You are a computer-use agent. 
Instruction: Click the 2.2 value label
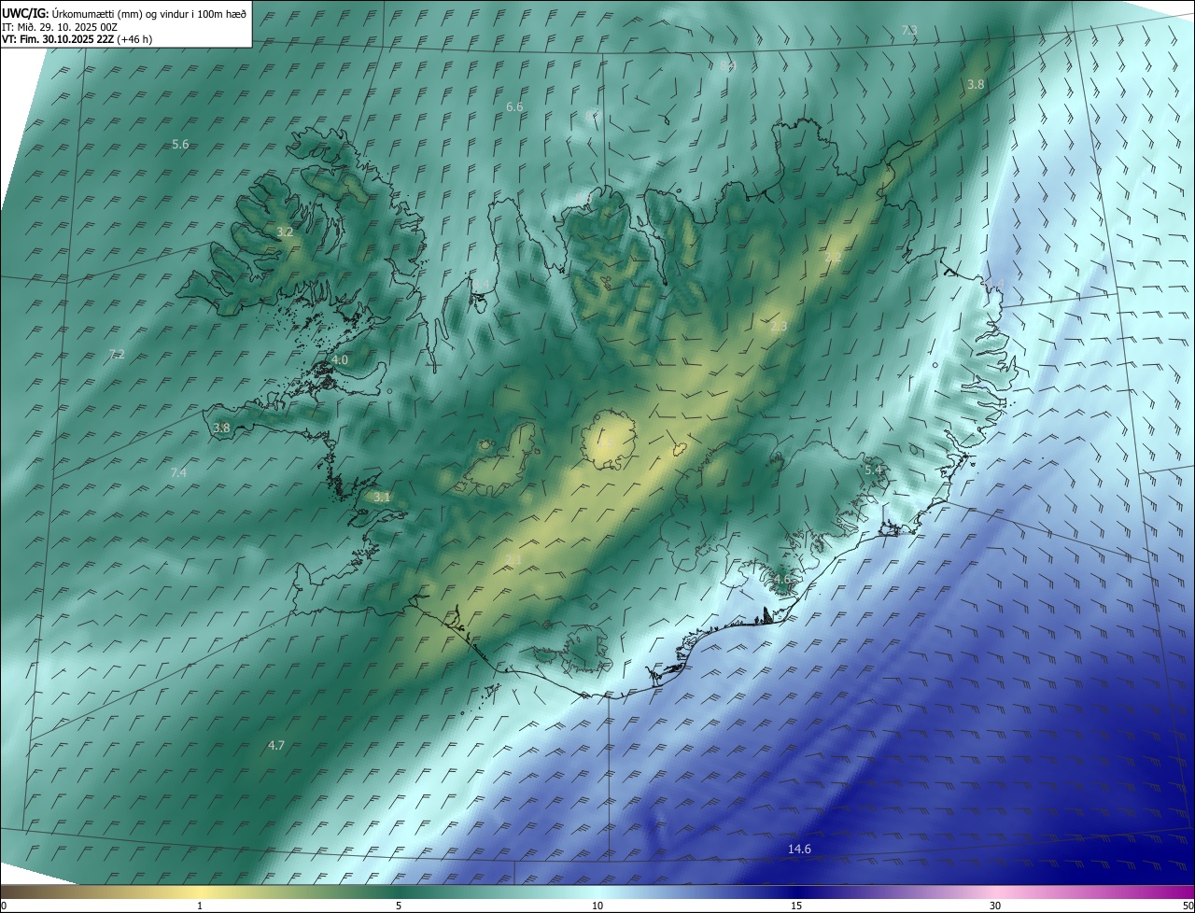(x=833, y=257)
